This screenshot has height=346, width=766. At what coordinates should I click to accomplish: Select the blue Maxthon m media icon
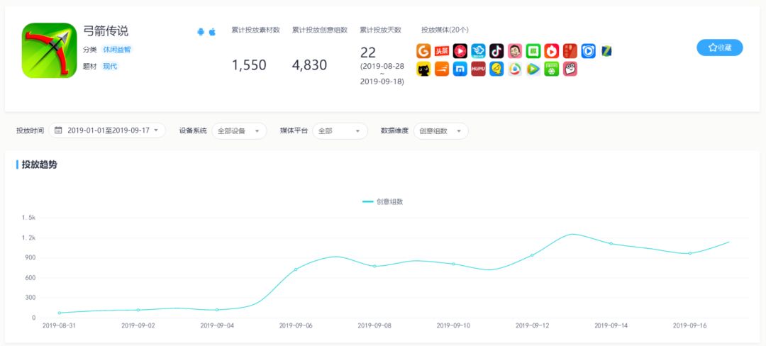coord(460,69)
